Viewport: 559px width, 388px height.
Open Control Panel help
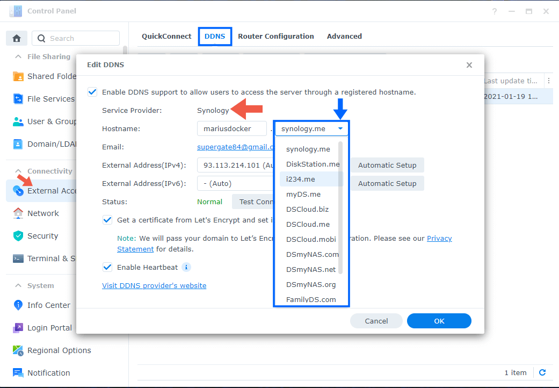[x=495, y=11]
